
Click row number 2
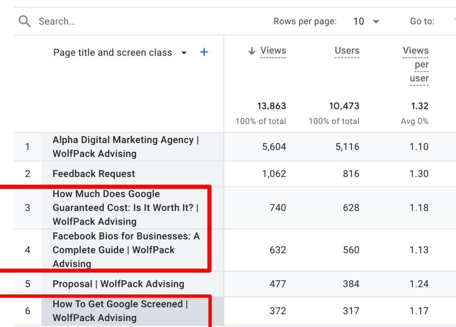click(x=27, y=174)
